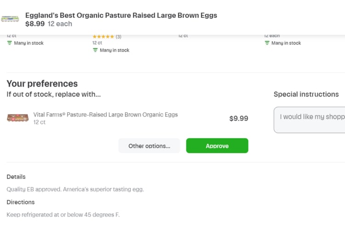Image resolution: width=345 pixels, height=230 pixels.
Task: Open Vital Farms Pasture-Raised Large Brown Organic Eggs
Action: (x=105, y=115)
